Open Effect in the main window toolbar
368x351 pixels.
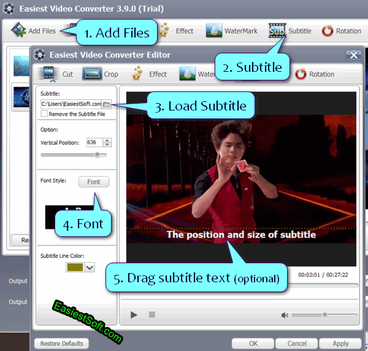point(177,31)
